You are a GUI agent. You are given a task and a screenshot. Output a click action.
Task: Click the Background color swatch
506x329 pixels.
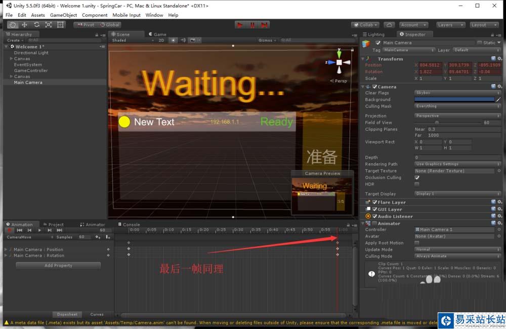point(454,100)
